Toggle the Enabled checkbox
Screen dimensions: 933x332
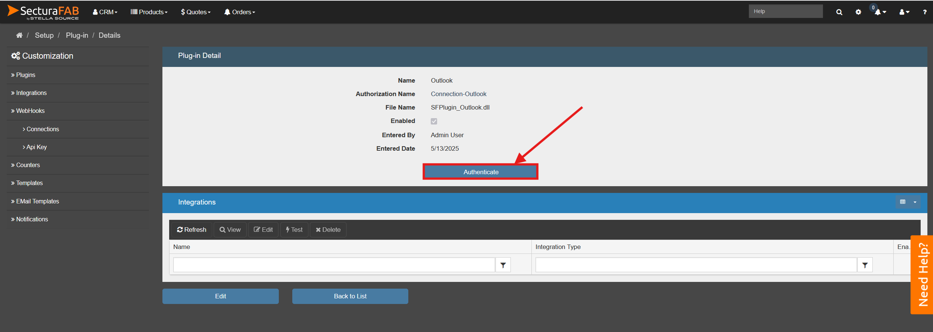click(x=434, y=121)
